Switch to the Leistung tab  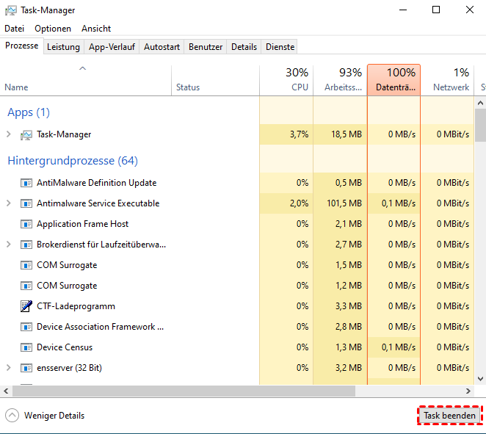[63, 46]
